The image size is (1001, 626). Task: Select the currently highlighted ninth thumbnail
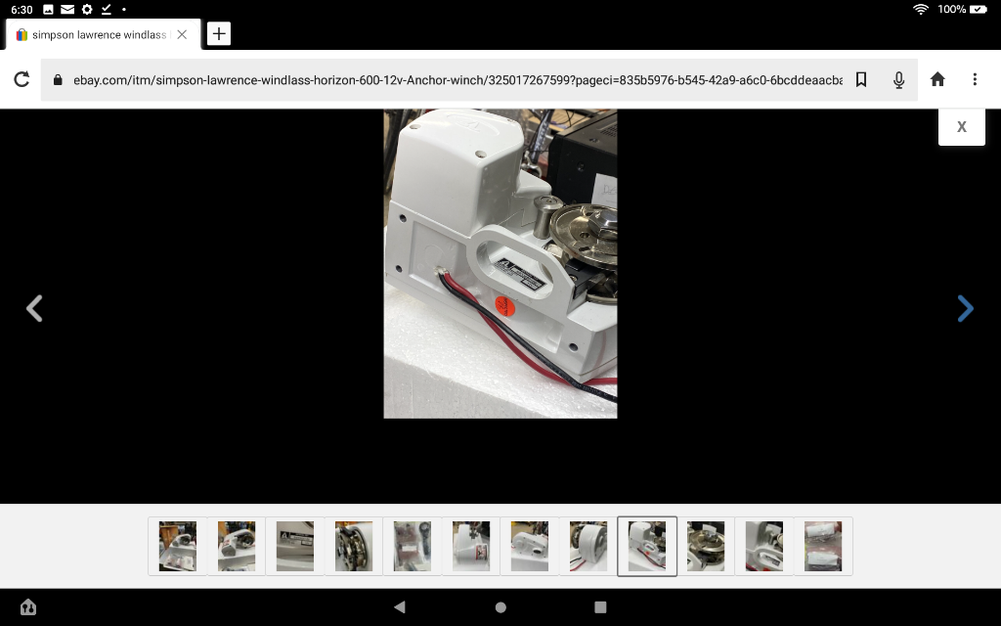647,546
